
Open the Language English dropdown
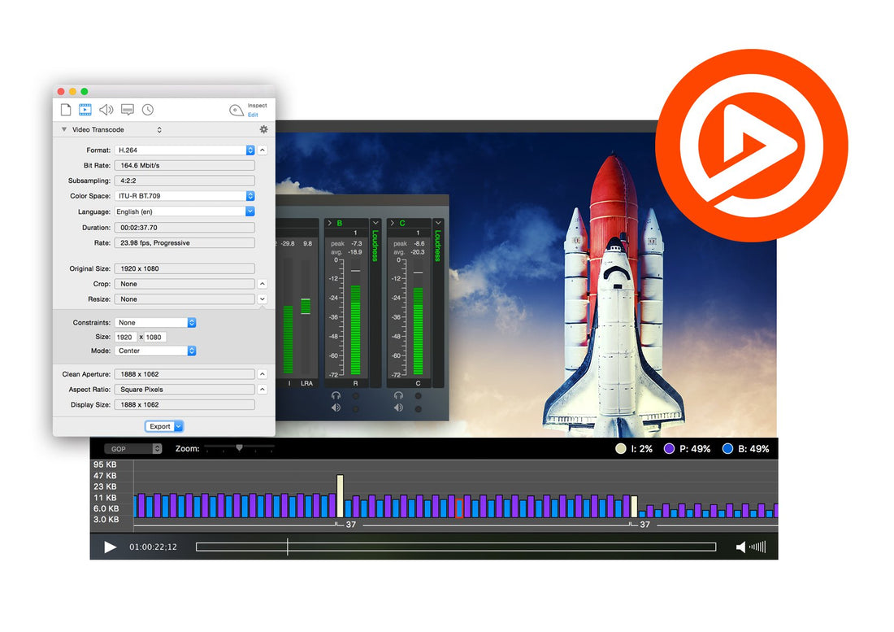click(250, 211)
